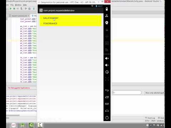171x128 pixels.
Task: Open the first pinked round icon in taskbar
Action: 14,125
